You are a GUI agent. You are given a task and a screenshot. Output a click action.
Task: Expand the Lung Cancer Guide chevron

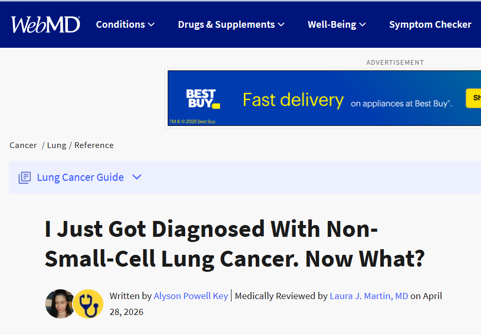tap(137, 177)
